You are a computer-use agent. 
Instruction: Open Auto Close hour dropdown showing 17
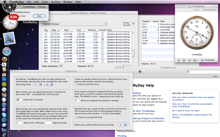tap(37, 84)
